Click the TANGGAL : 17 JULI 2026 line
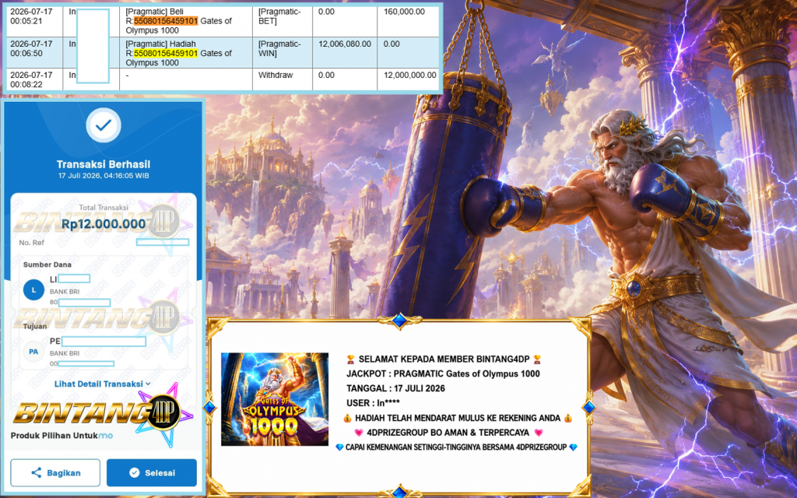797x498 pixels. 395,388
